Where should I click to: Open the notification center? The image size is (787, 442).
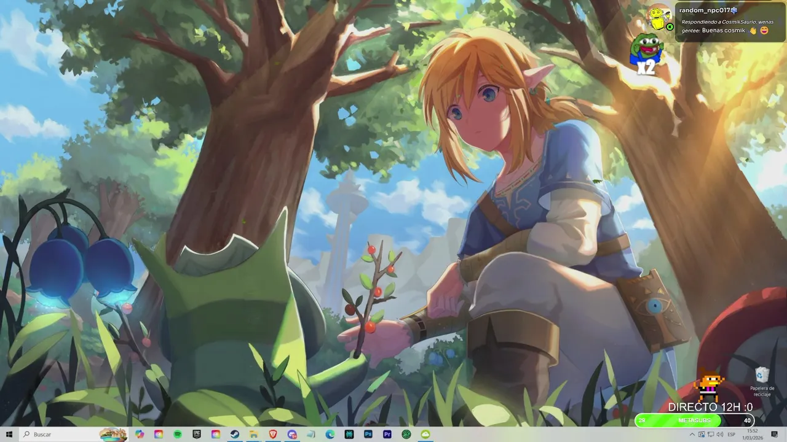(x=774, y=434)
